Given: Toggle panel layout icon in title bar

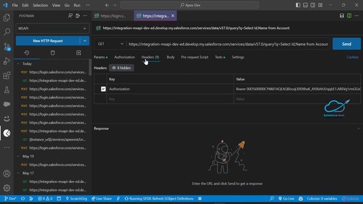Looking at the screenshot, I should pos(305,5).
